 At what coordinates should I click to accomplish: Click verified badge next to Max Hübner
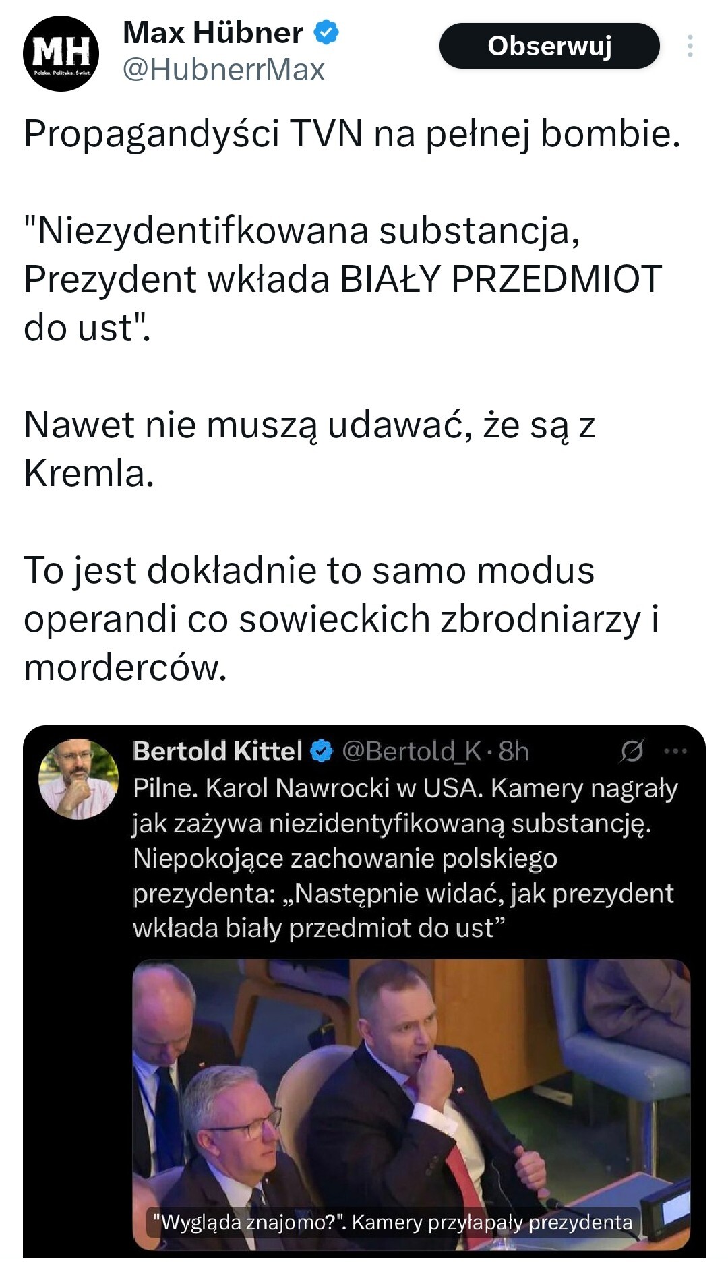(327, 32)
